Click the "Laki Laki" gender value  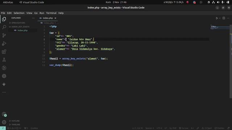coord(79,46)
